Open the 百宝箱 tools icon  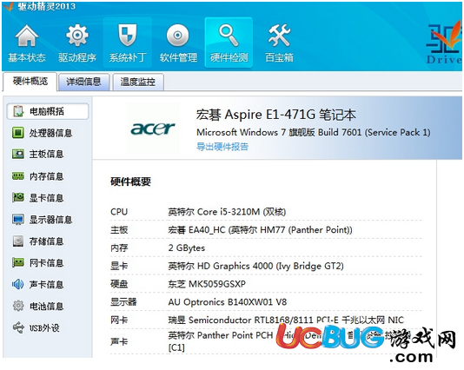coord(279,36)
